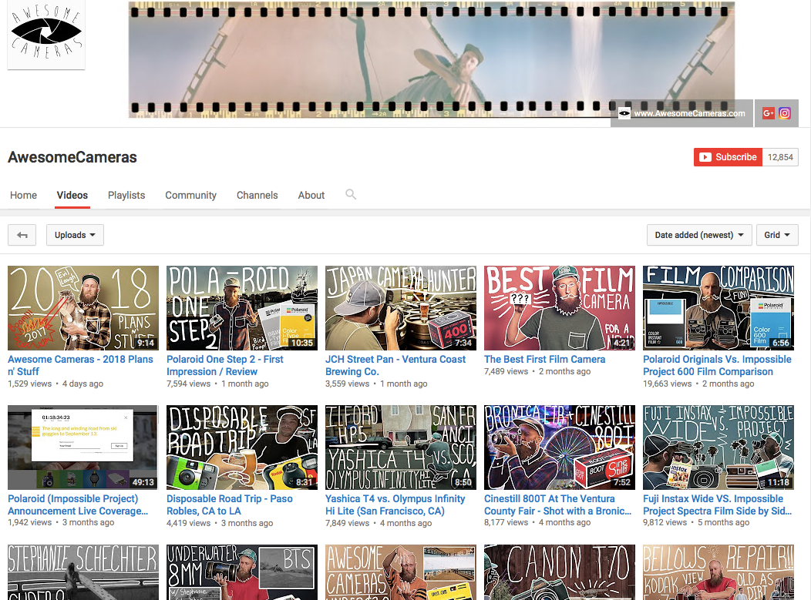Click the AwesomeCameras channel name heading
The width and height of the screenshot is (811, 600).
point(72,157)
